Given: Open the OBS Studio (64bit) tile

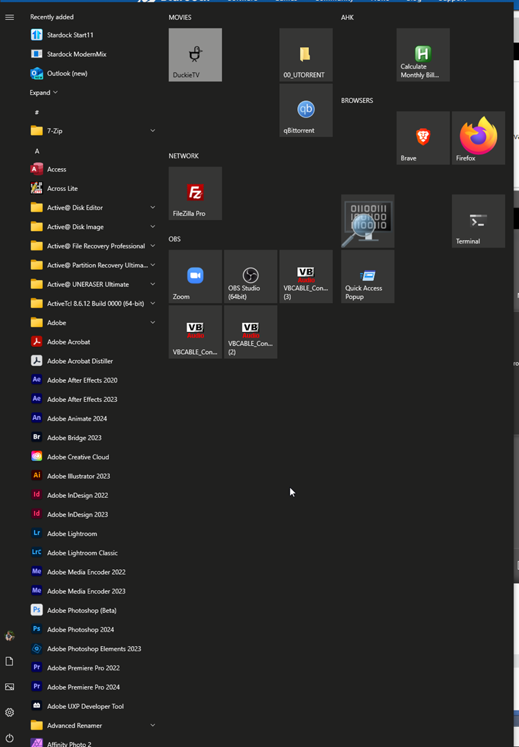Looking at the screenshot, I should click(250, 276).
